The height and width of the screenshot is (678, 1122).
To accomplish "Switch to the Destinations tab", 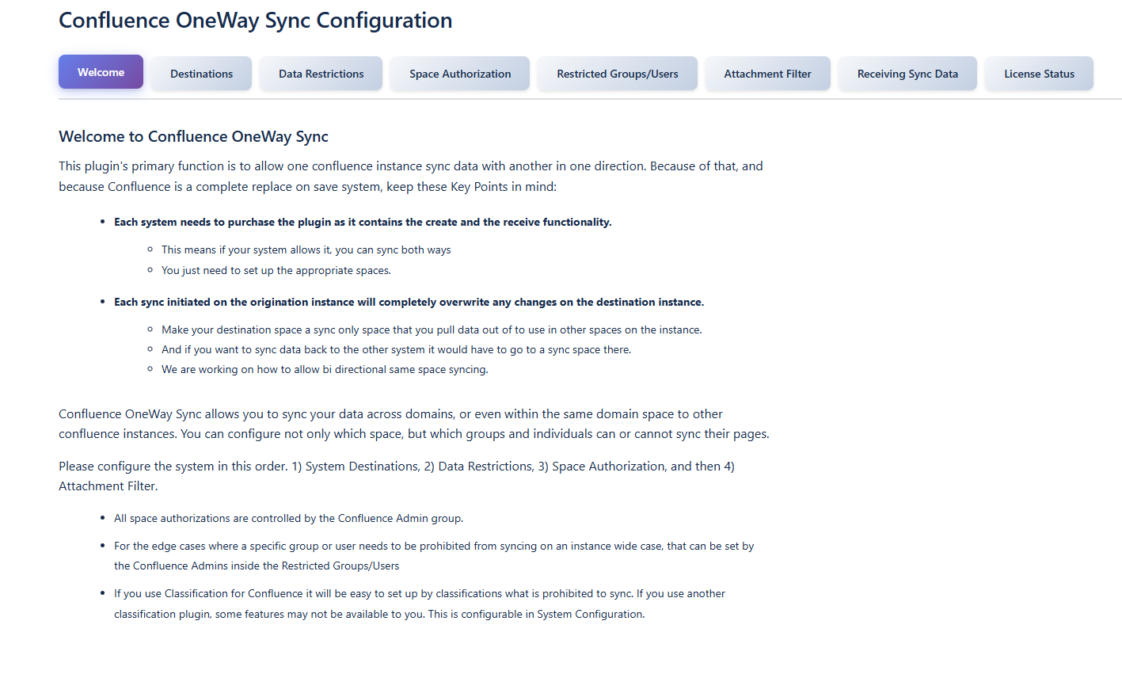I will (201, 73).
